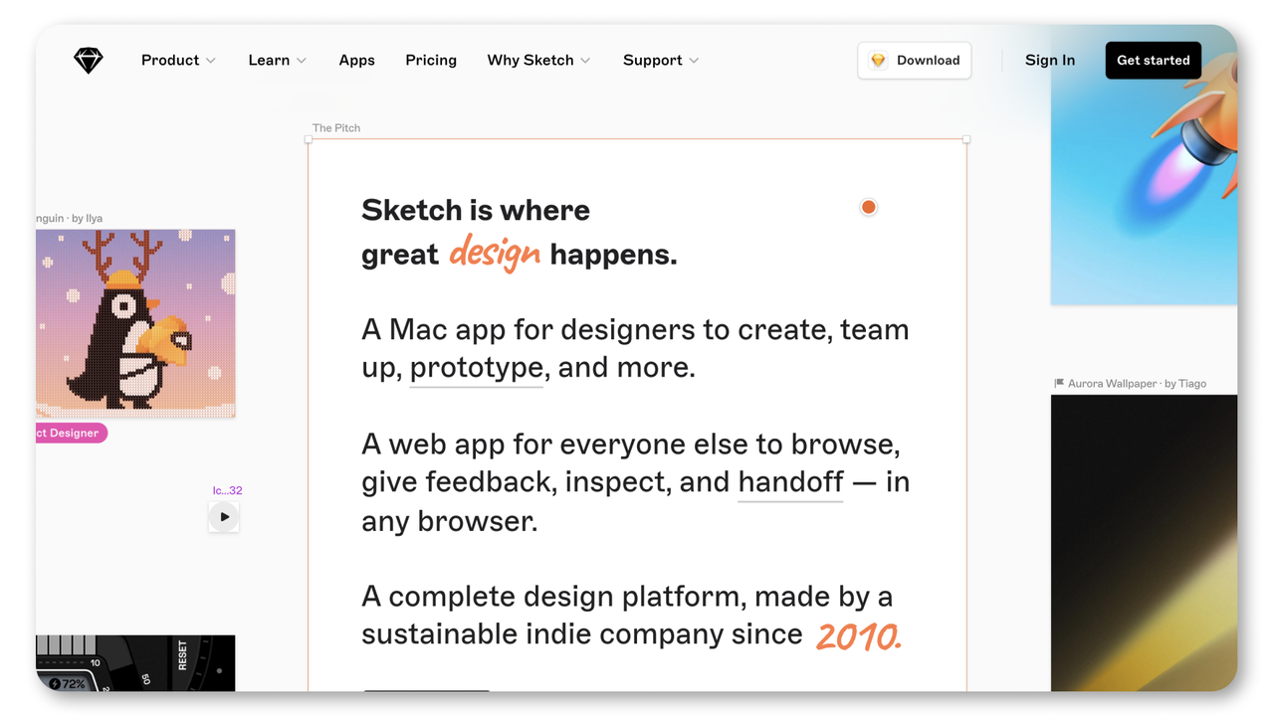Open the Learn dropdown menu

pos(277,61)
